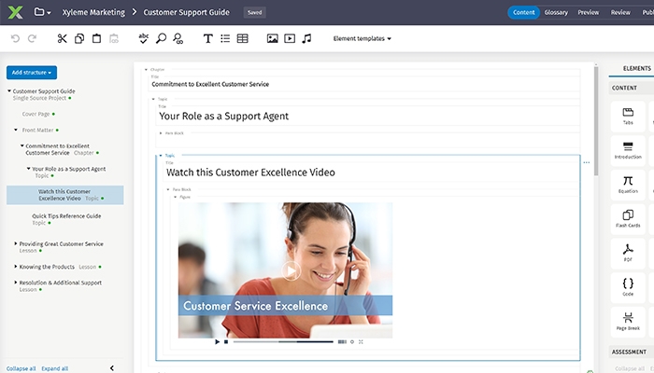
Task: Insert a table from the toolbar
Action: (x=243, y=38)
